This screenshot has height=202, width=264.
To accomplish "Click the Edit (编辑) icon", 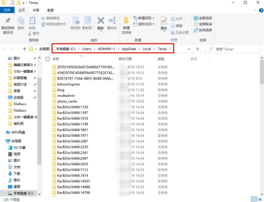I will [x=173, y=26].
